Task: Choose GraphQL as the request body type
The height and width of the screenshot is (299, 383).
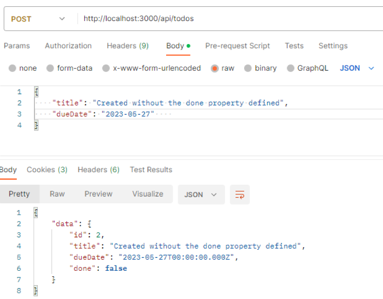Action: pos(290,68)
